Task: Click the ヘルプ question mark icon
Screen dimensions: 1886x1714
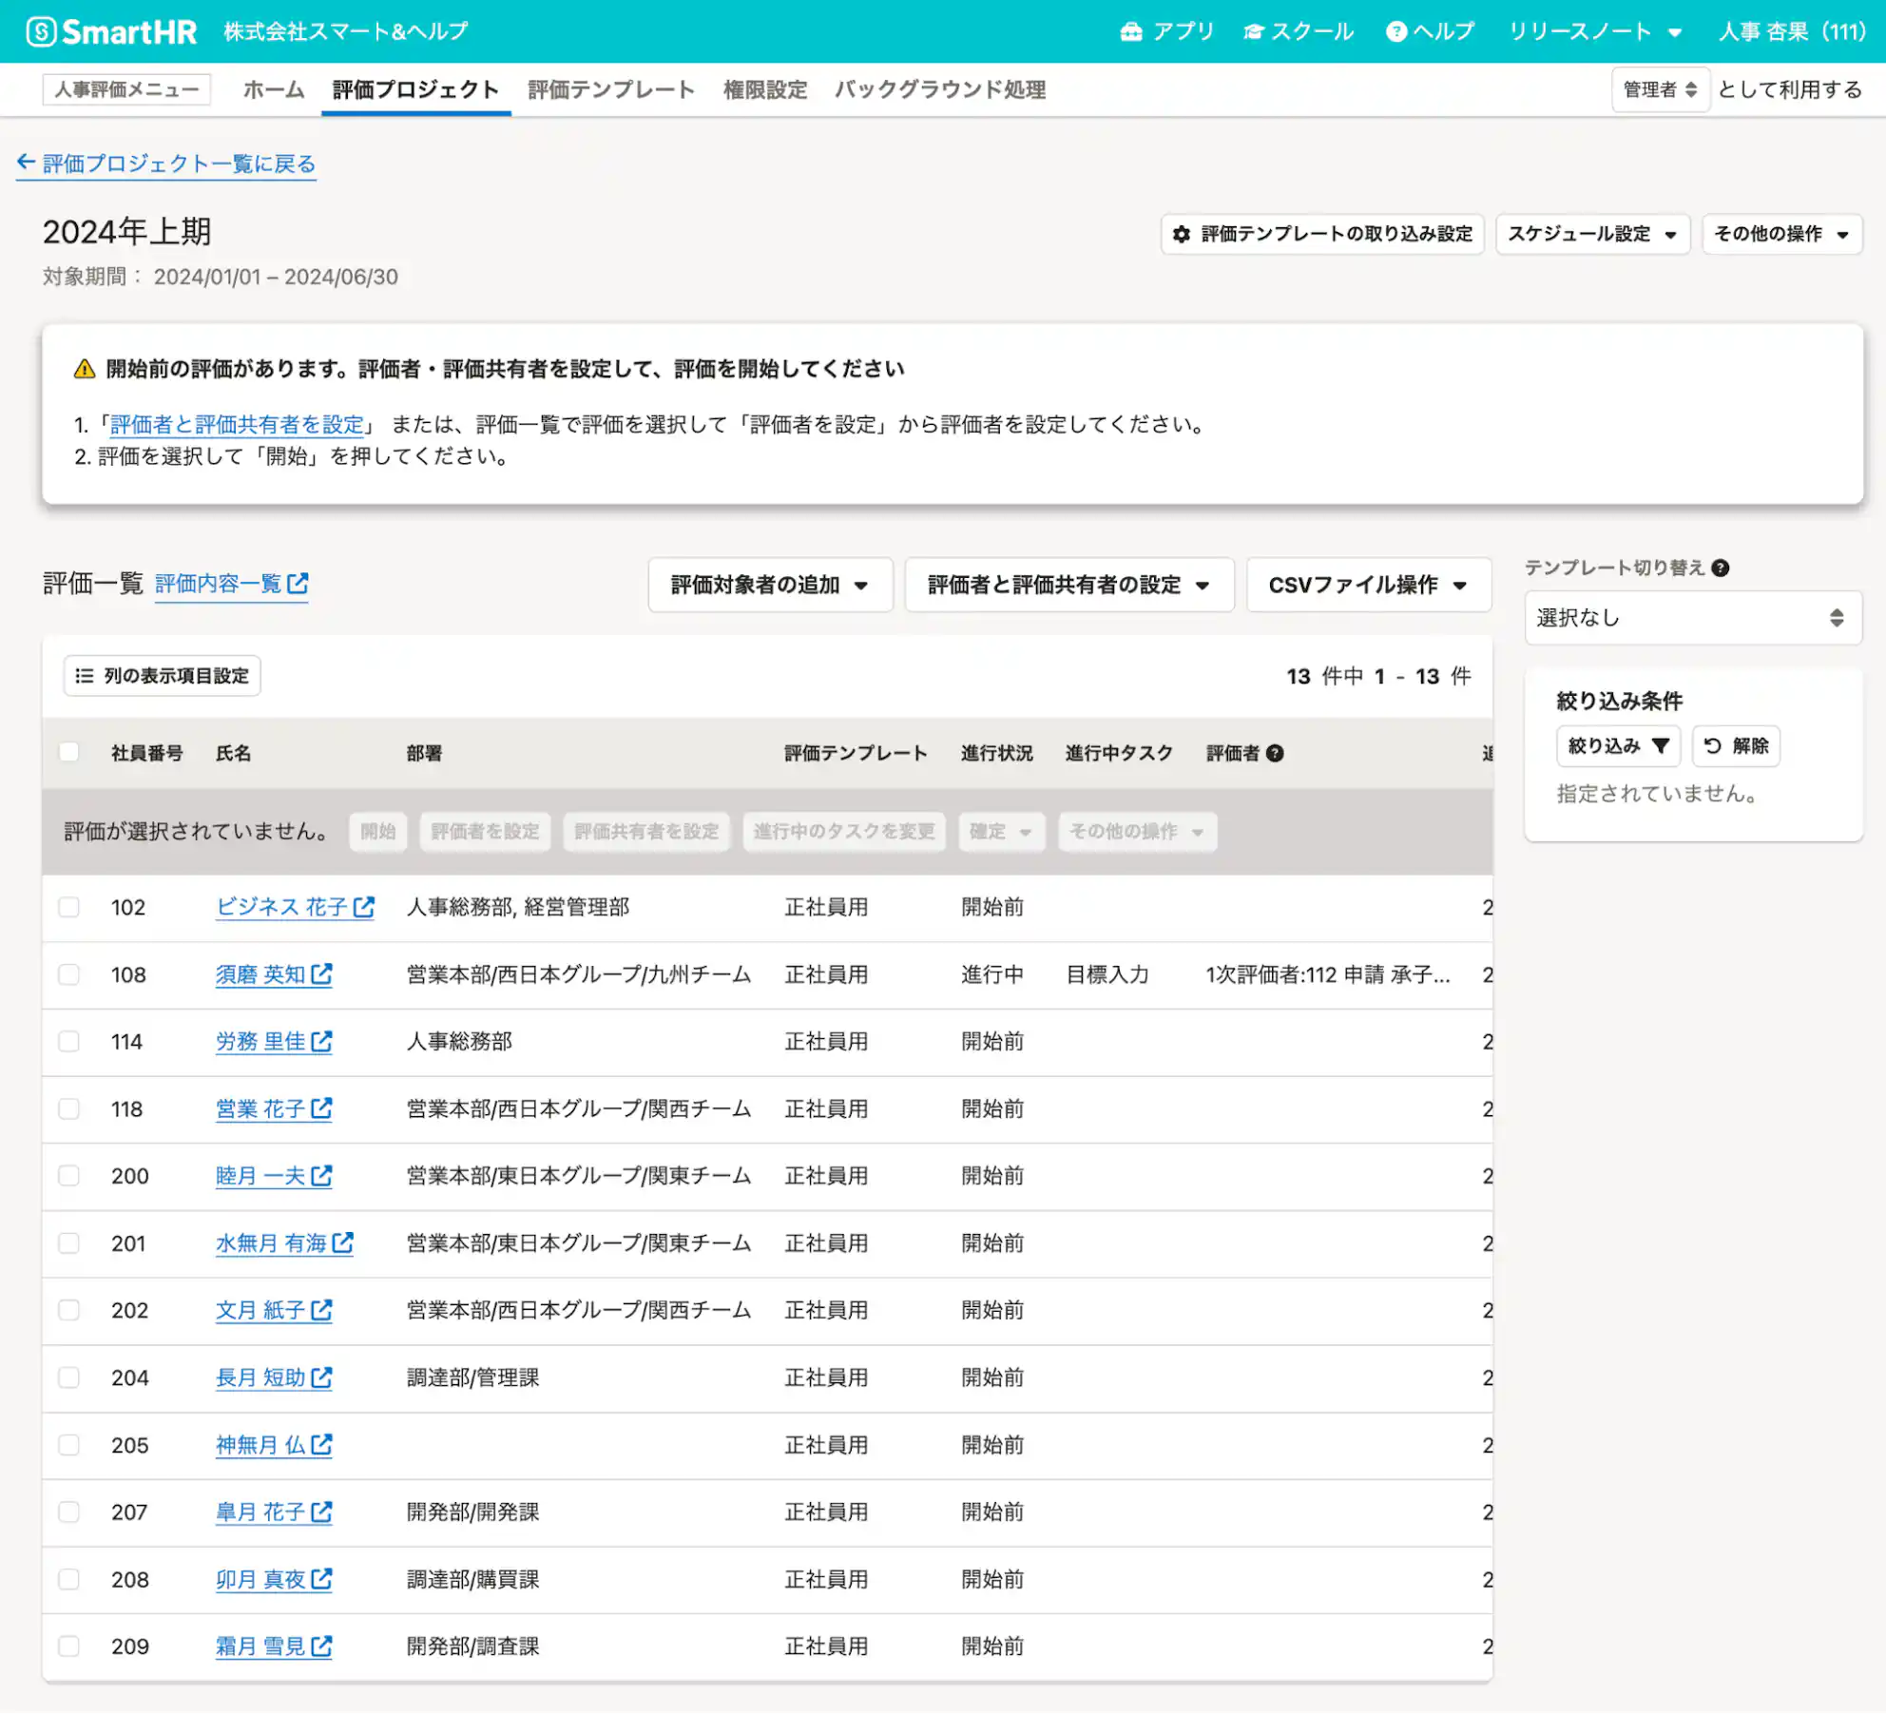Action: coord(1395,31)
